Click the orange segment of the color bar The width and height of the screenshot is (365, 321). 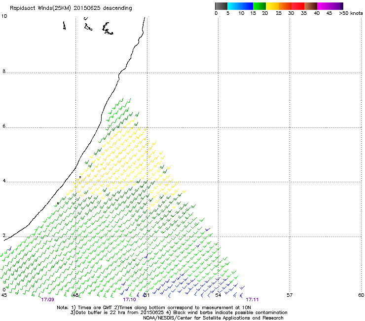[x=285, y=6]
